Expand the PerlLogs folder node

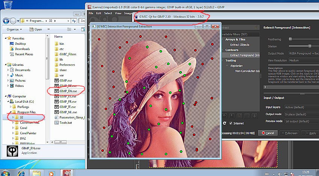[x=11, y=107]
